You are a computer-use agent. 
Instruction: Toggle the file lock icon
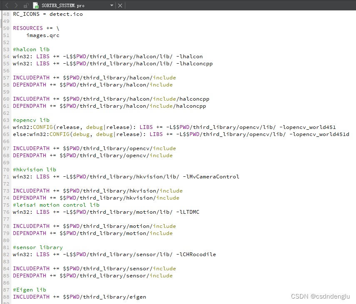pyautogui.click(x=26, y=5)
